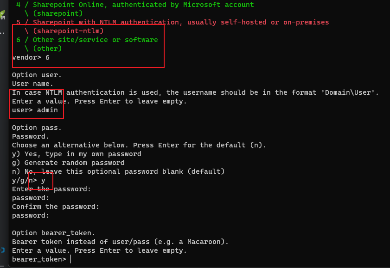Click the 'vendor> 6' prompt line
This screenshot has height=268, width=390.
pos(31,57)
